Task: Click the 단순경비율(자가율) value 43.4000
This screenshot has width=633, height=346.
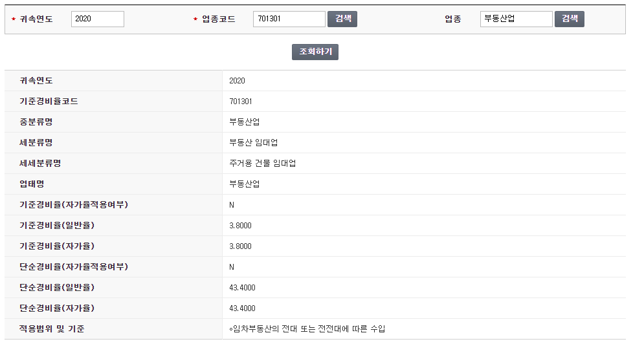Action: point(242,308)
